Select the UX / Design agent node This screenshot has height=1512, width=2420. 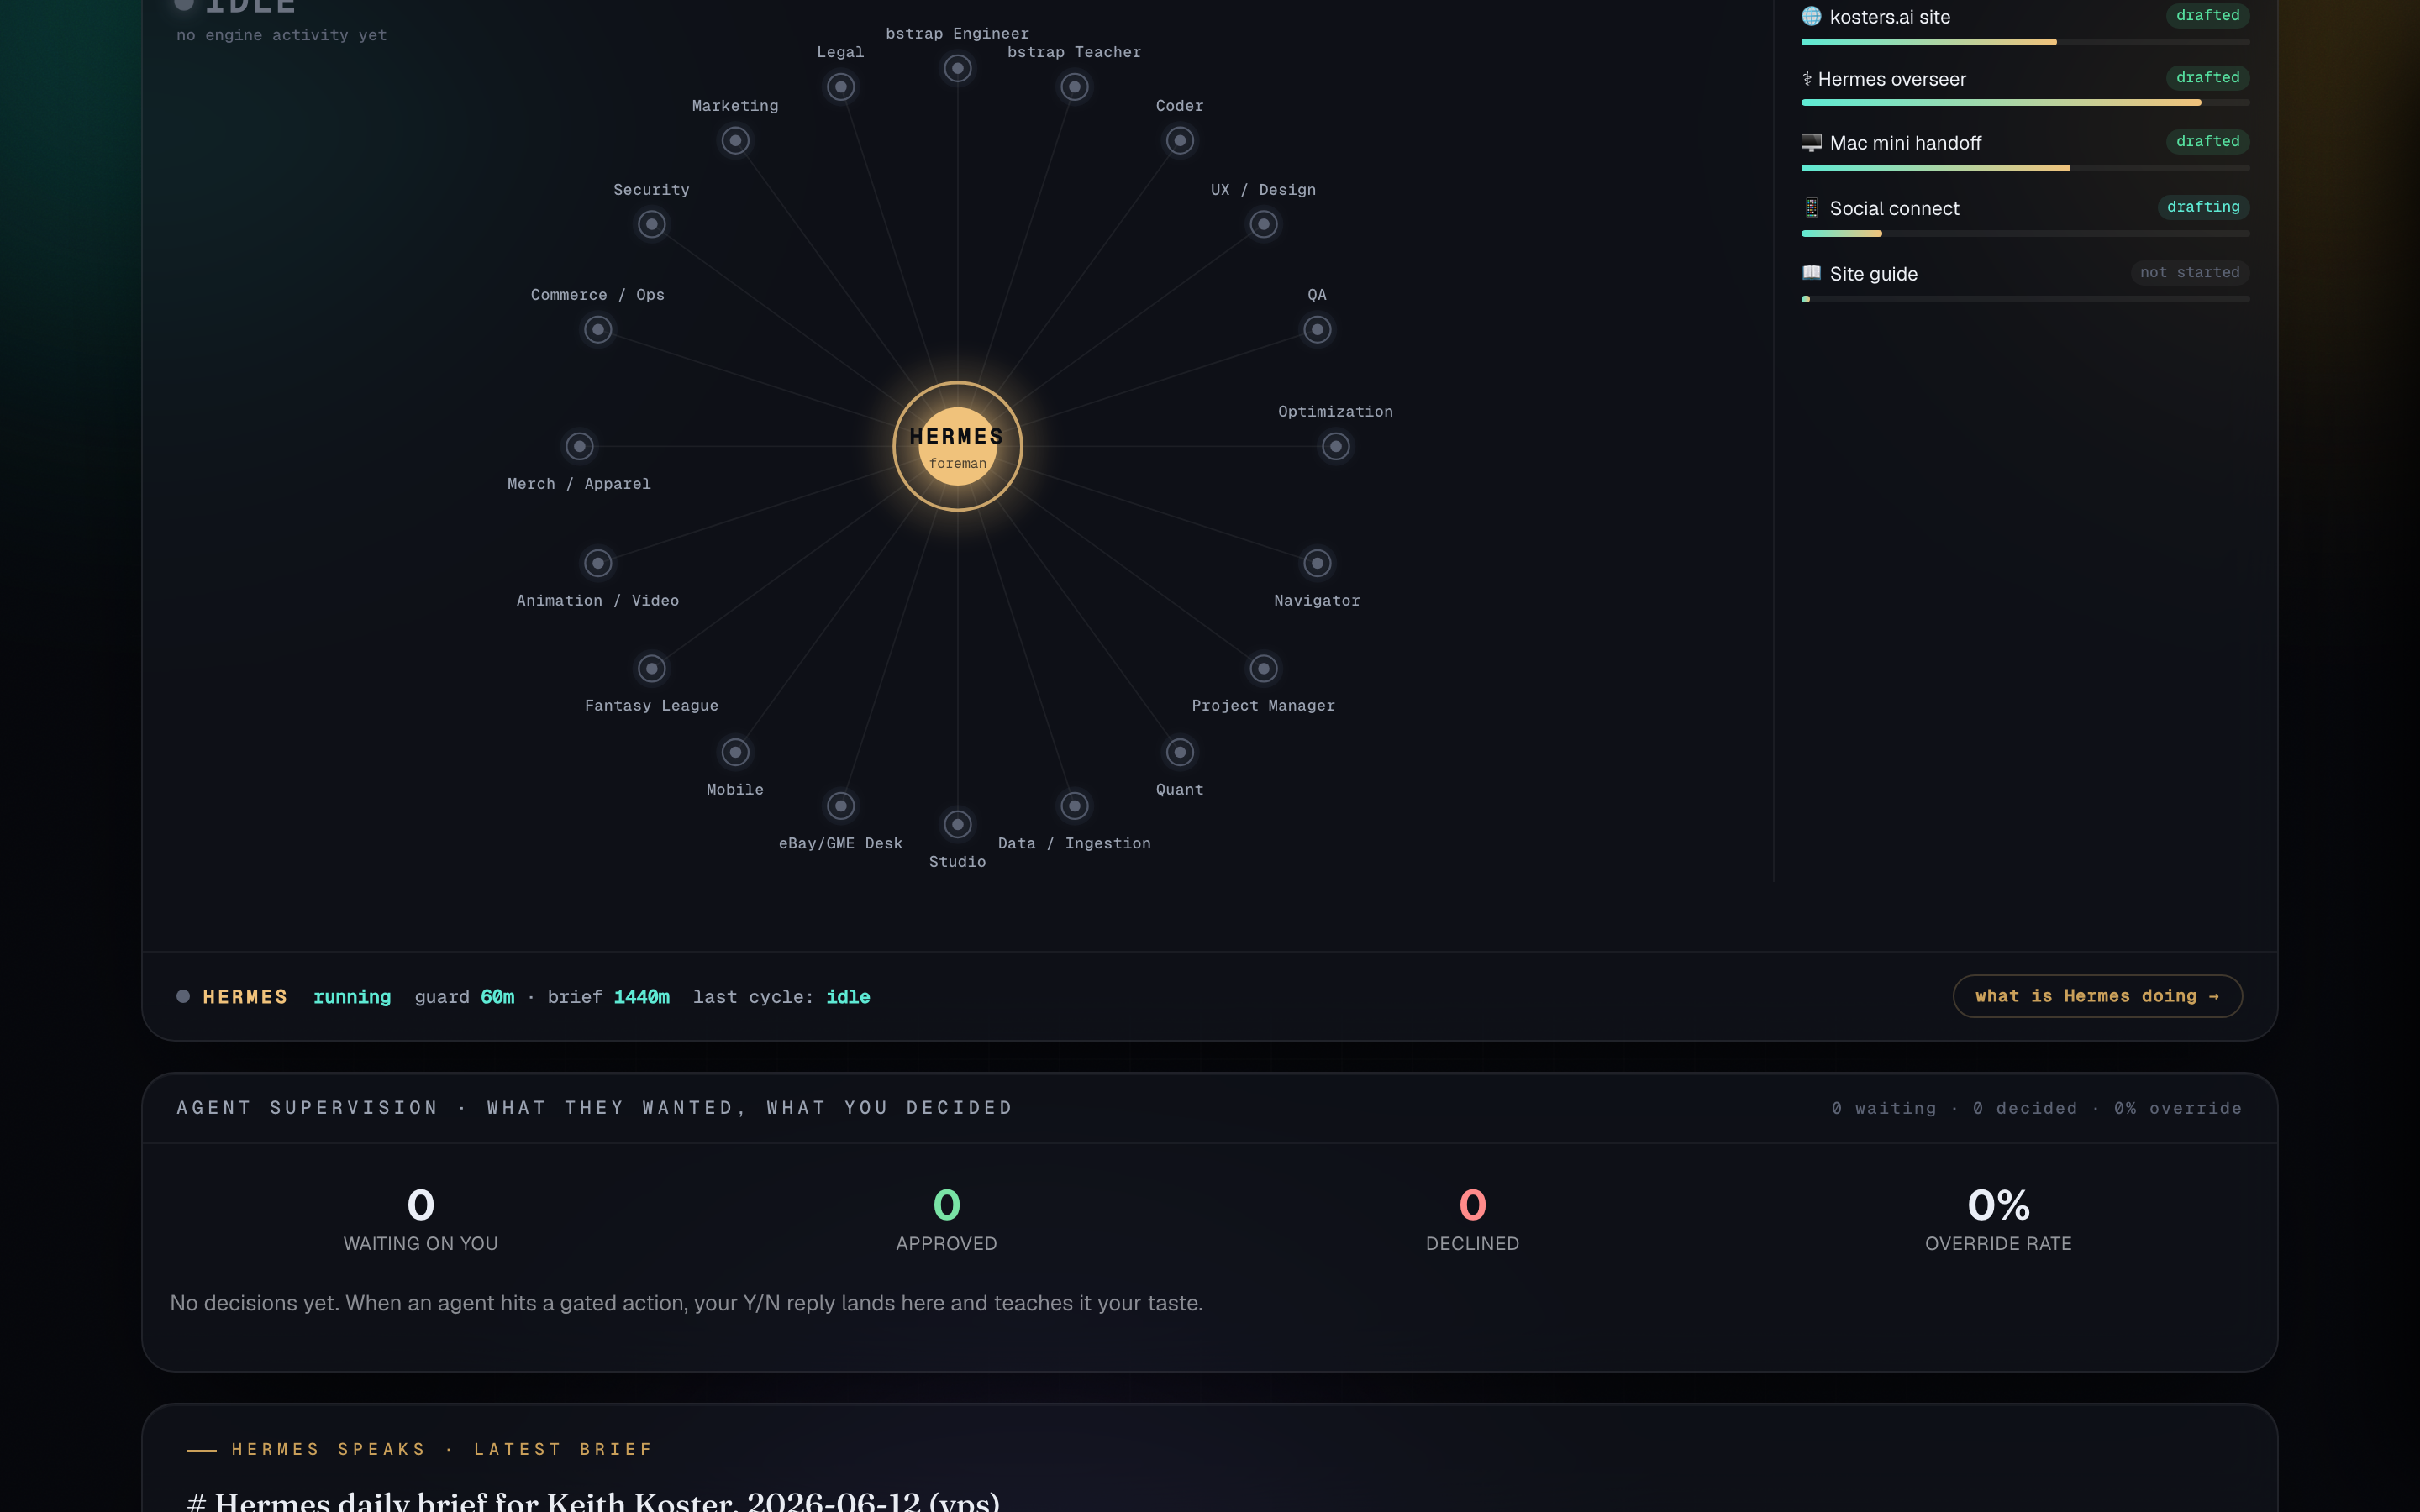[x=1263, y=224]
